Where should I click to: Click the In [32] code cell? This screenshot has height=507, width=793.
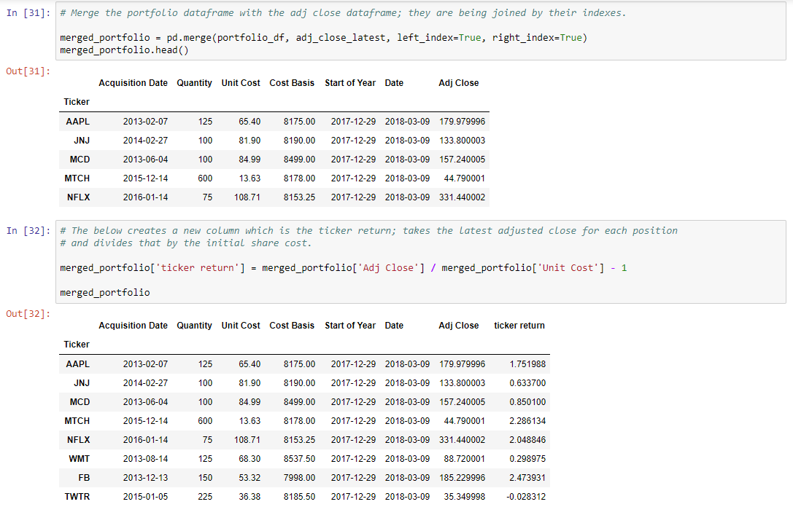(x=421, y=262)
